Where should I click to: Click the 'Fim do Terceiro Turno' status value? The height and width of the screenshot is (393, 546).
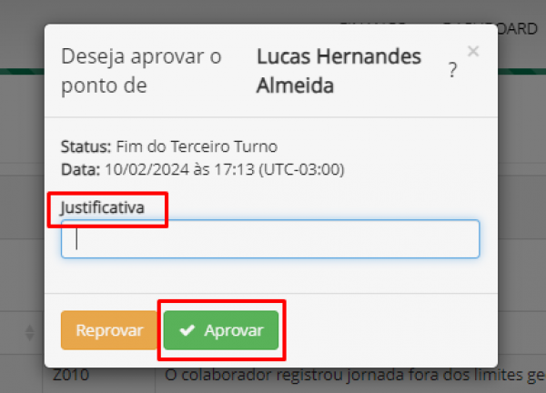197,146
